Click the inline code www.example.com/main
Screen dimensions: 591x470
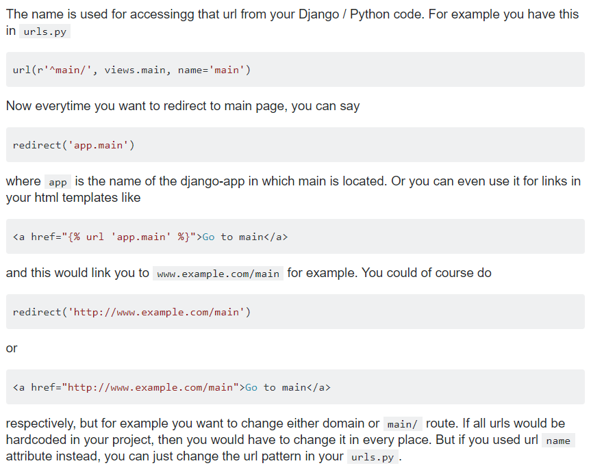point(218,274)
